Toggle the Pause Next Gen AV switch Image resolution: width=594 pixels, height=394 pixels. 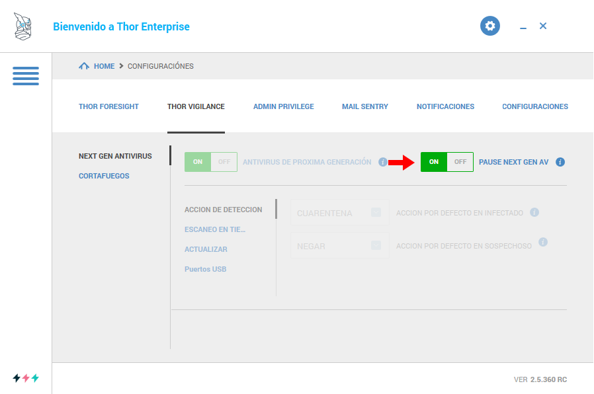pyautogui.click(x=446, y=162)
